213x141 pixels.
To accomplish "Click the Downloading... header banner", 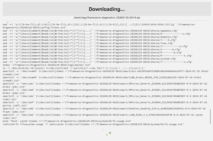I will [106, 9].
